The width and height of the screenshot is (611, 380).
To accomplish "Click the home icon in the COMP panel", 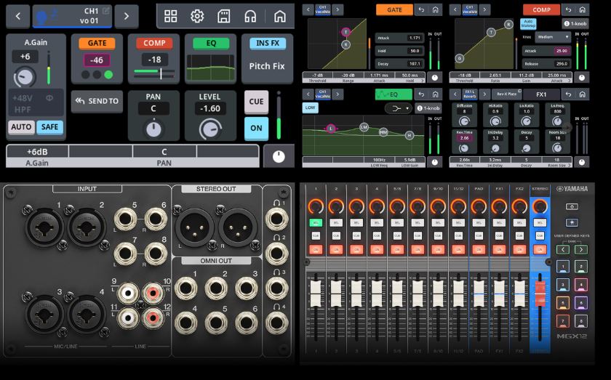I will click(582, 9).
